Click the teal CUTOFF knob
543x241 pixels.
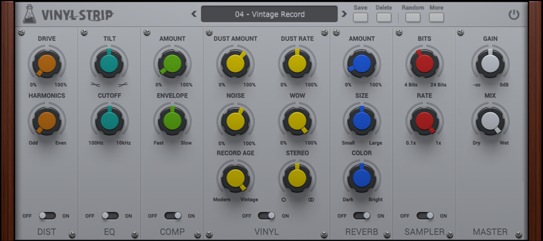coord(109,120)
